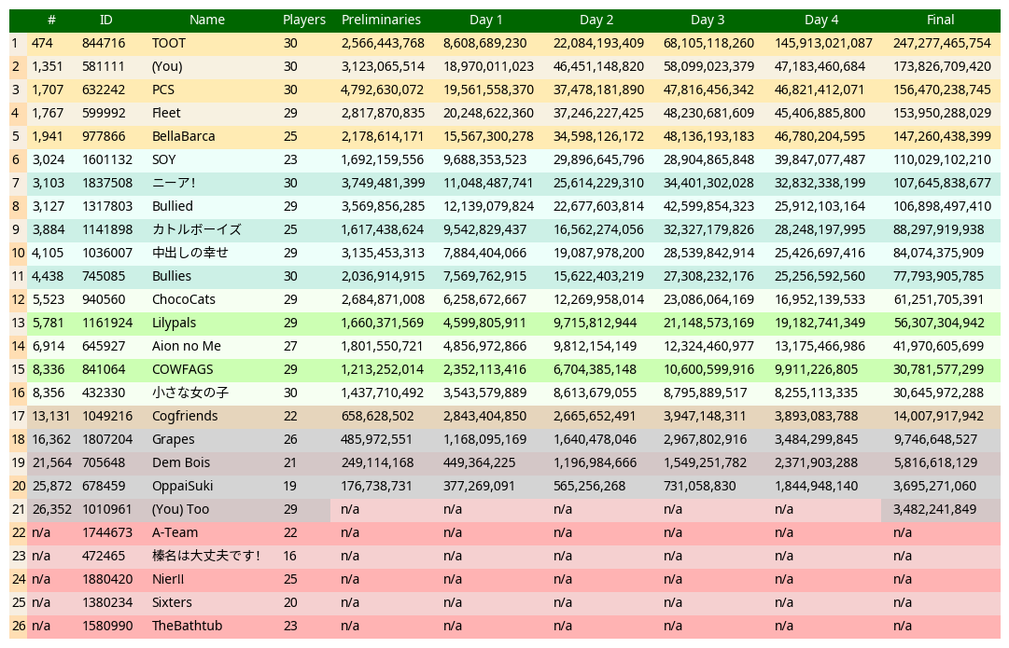This screenshot has height=648, width=1009.
Task: Click final score 173,826,709,420
Action: [942, 67]
